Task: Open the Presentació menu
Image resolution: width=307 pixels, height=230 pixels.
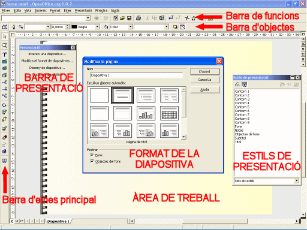Action: [x=83, y=11]
